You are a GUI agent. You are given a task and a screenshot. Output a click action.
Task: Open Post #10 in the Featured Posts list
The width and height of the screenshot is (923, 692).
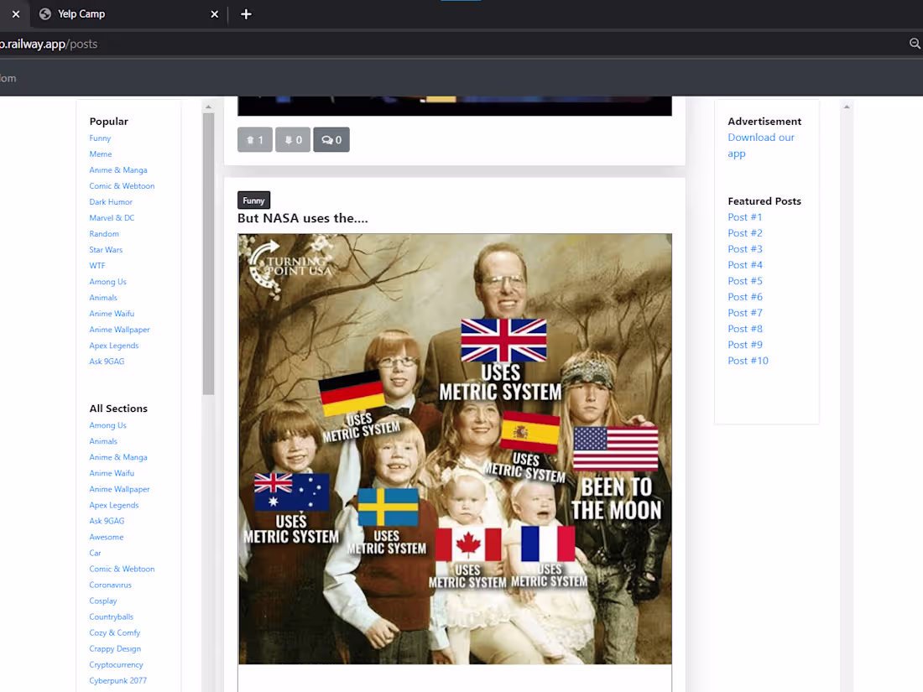pyautogui.click(x=748, y=360)
